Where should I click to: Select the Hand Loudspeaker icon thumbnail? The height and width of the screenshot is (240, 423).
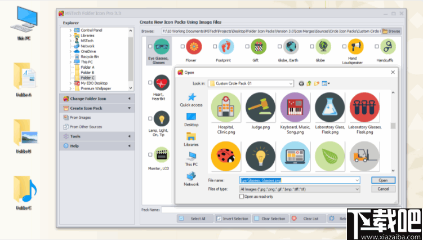355,46
